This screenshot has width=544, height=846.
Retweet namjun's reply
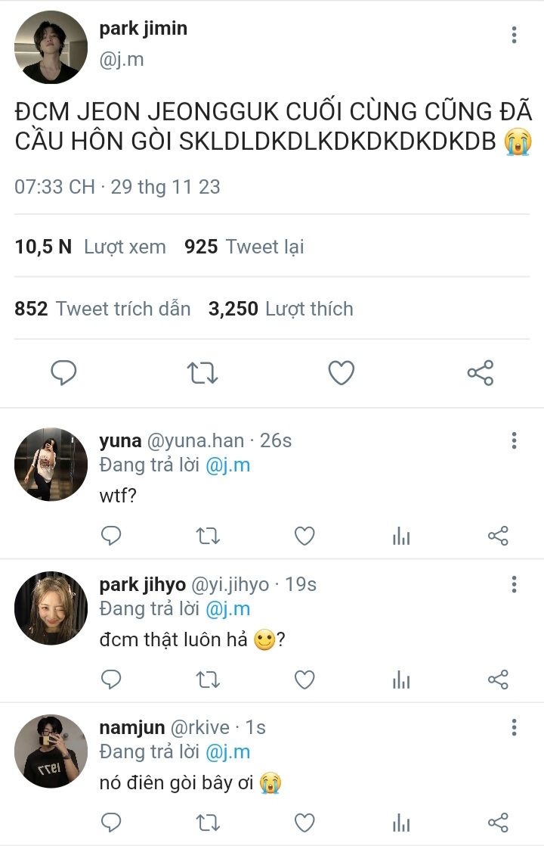(208, 823)
